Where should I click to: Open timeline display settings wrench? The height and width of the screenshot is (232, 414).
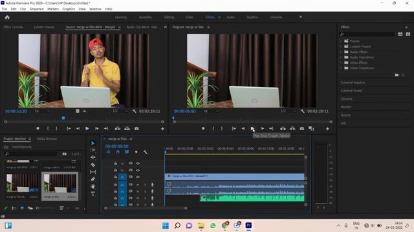tap(145, 152)
